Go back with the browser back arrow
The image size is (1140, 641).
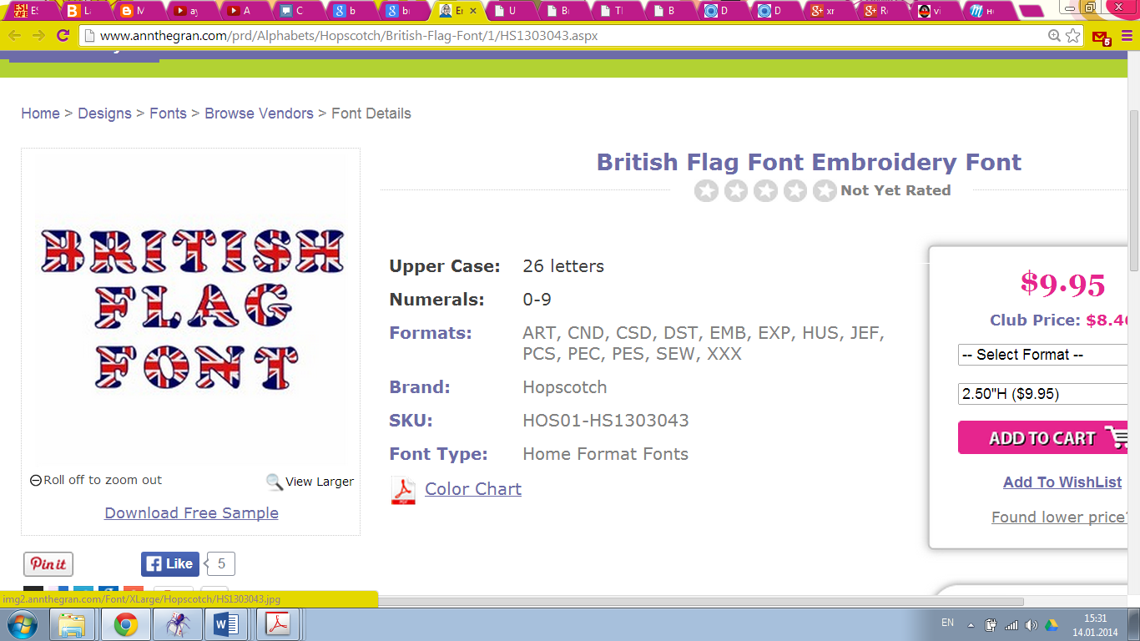14,36
